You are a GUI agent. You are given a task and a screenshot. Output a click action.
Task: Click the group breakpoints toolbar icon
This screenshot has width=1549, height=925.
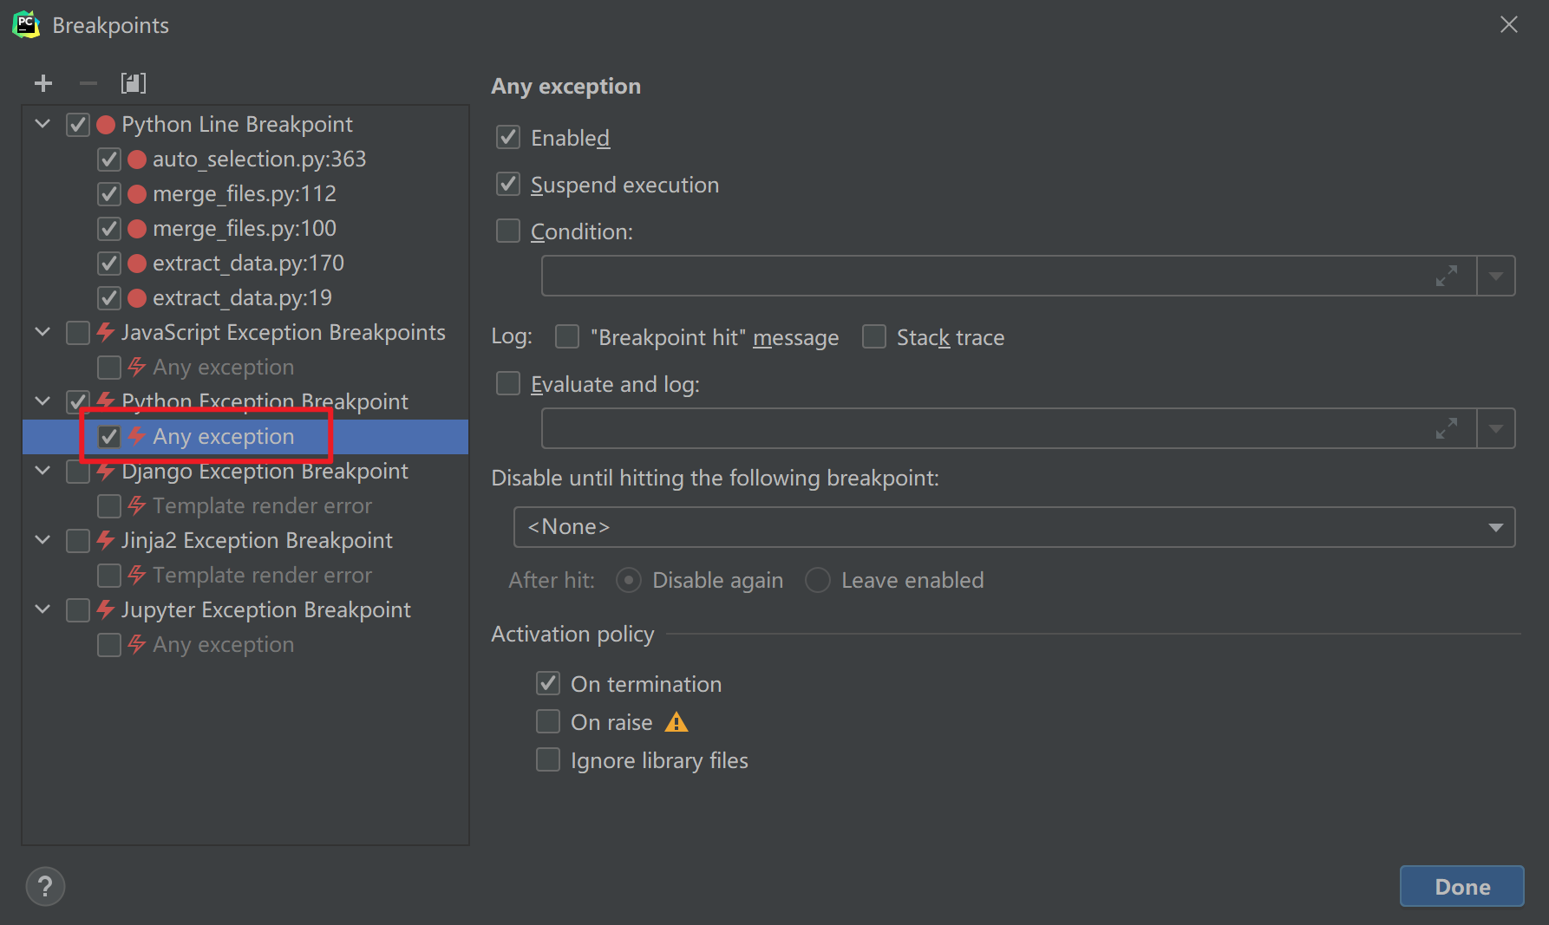134,83
